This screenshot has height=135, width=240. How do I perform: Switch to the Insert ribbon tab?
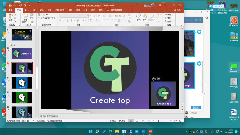pyautogui.click(x=26, y=10)
